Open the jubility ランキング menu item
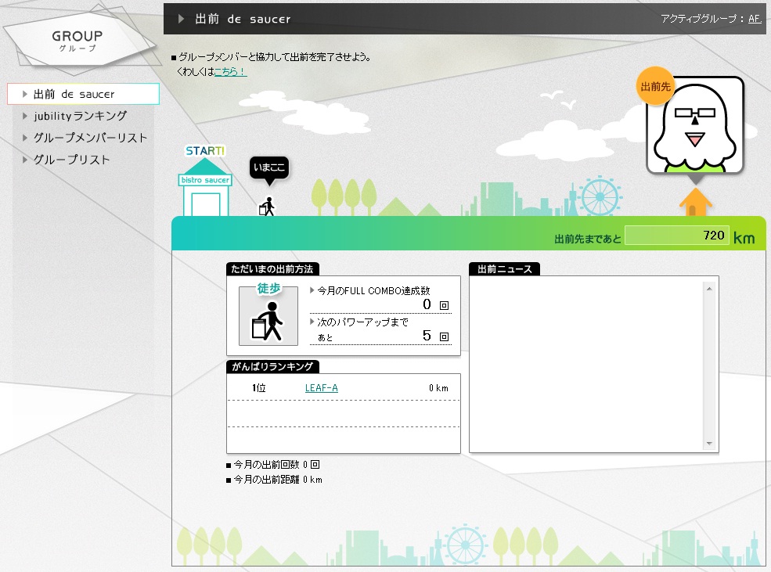This screenshot has height=572, width=771. pos(80,116)
